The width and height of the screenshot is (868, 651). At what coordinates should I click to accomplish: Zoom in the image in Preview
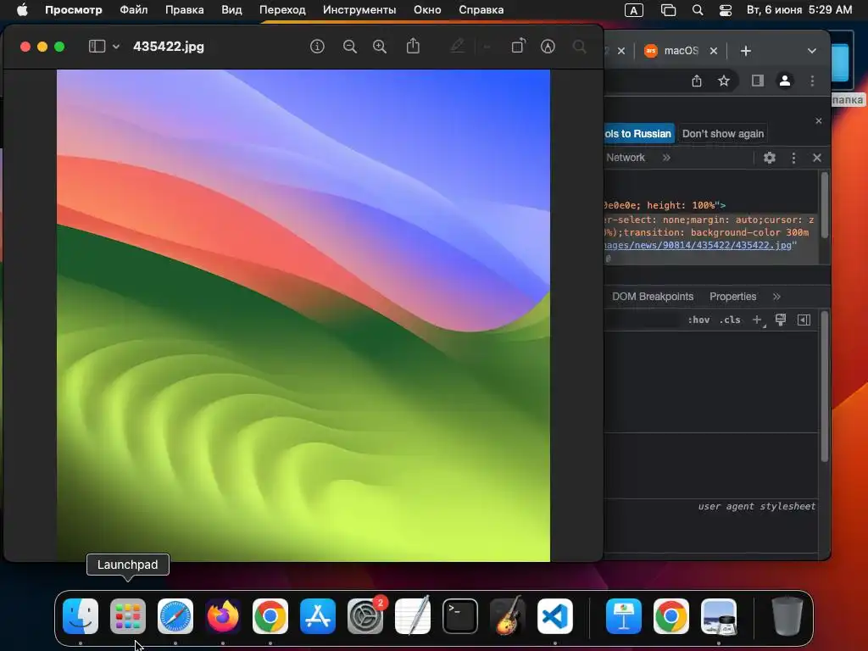click(380, 47)
